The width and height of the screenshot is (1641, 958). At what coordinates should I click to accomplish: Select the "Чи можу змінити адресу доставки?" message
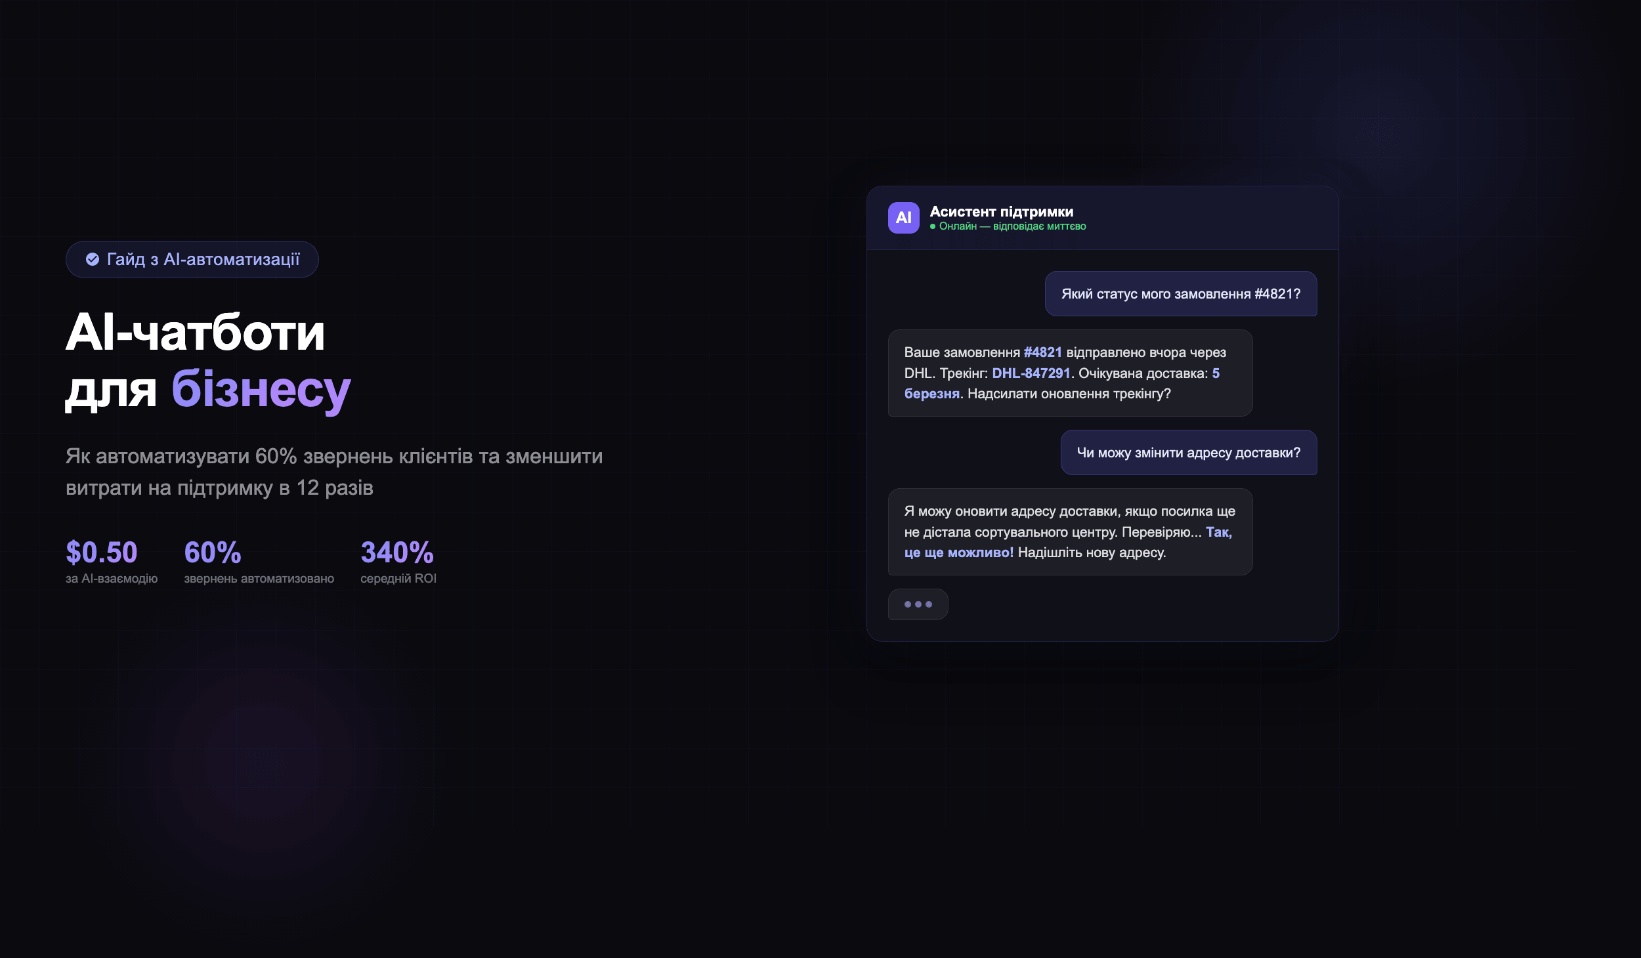(1188, 453)
